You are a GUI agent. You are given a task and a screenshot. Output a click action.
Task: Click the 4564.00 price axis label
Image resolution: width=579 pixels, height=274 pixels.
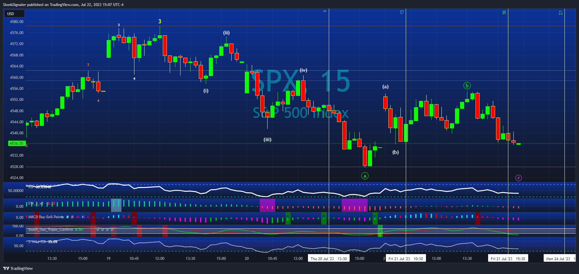pos(17,66)
